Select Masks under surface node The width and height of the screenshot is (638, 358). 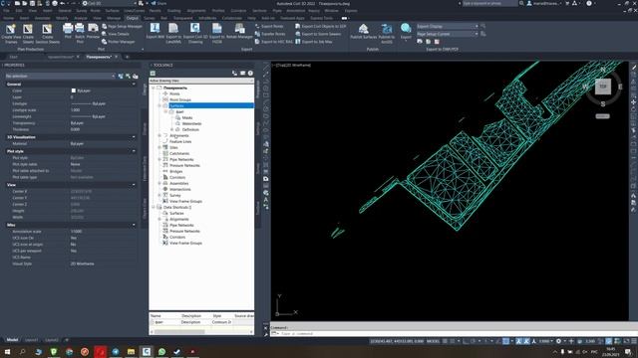[187, 117]
